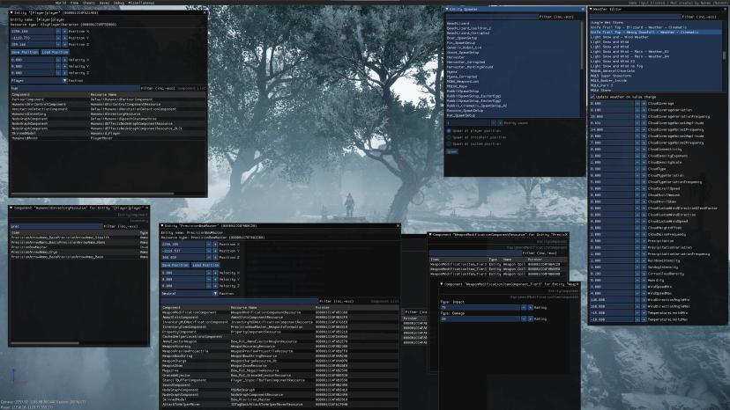Collapse the WeaponModificationComponentResource window
This screenshot has height=410, width=730.
(430, 235)
